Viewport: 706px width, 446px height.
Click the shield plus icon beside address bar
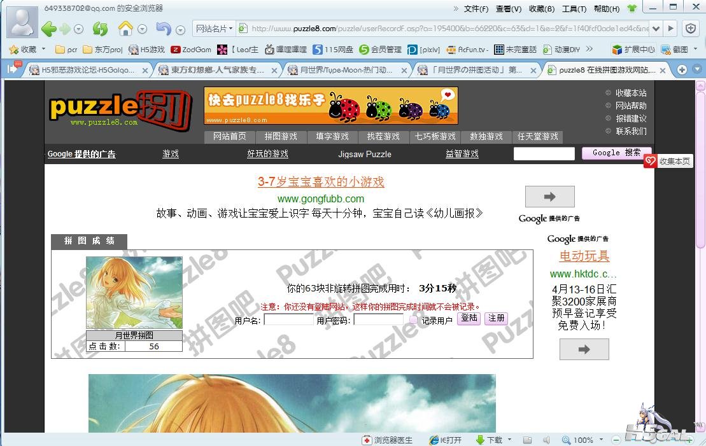click(x=690, y=29)
